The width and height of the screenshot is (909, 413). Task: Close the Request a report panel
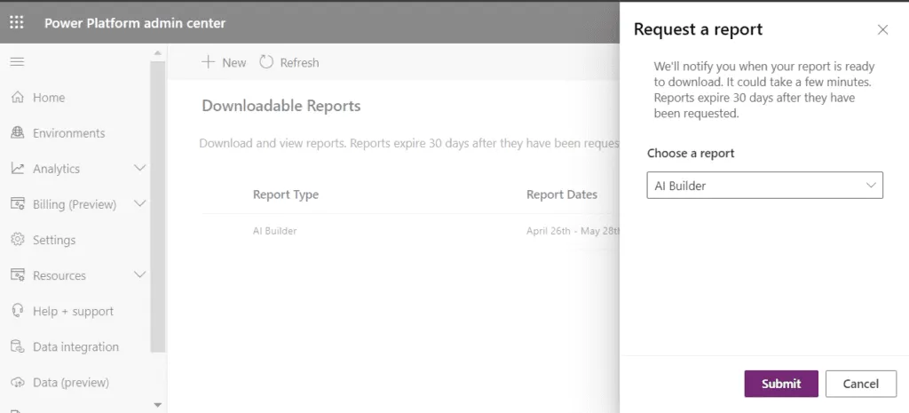[882, 29]
